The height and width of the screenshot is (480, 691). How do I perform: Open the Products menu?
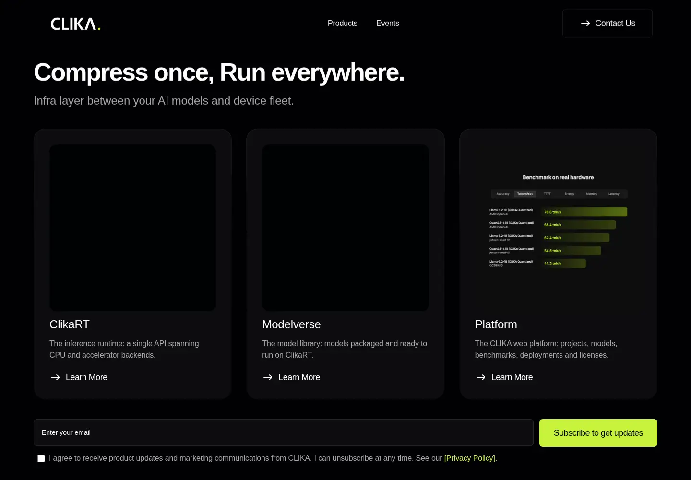coord(343,23)
